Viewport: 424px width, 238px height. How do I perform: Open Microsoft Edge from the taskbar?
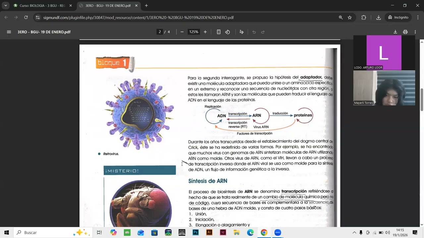pos(250,232)
